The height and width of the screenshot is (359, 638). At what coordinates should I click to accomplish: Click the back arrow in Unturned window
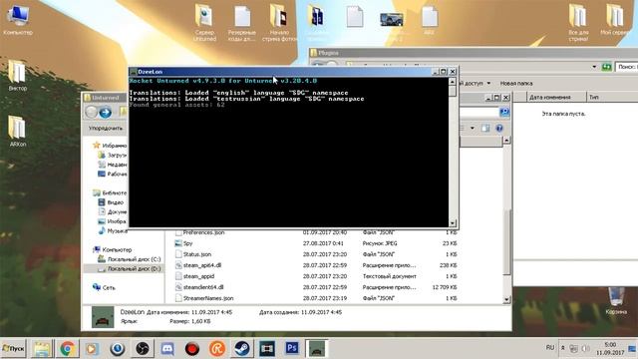pos(92,112)
